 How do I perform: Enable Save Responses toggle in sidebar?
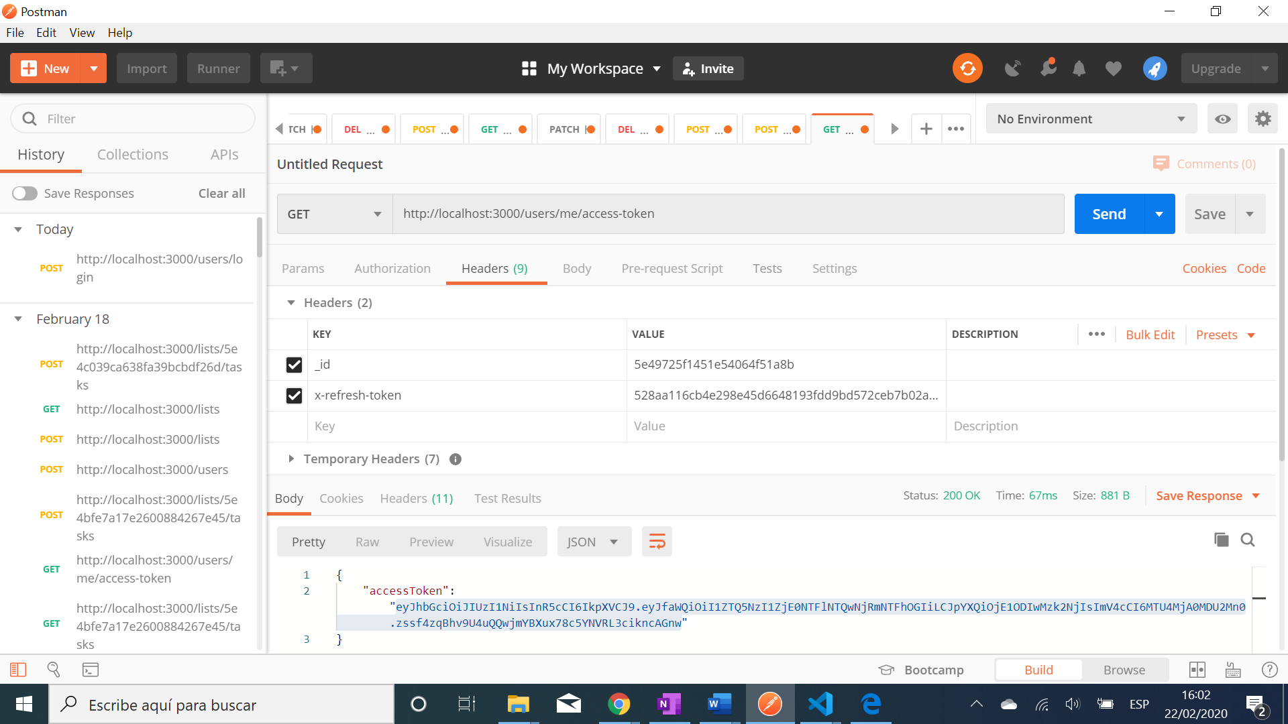pos(24,192)
